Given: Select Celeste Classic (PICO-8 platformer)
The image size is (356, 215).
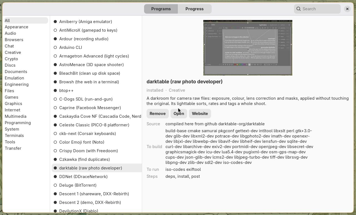Looking at the screenshot, I should (97, 125).
